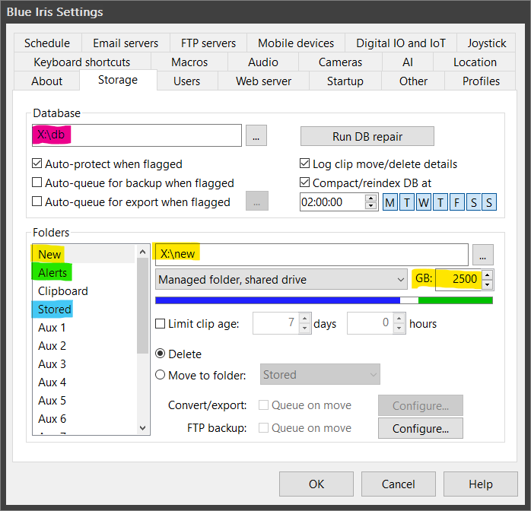Click the database path input field
The image size is (531, 511).
pos(137,135)
